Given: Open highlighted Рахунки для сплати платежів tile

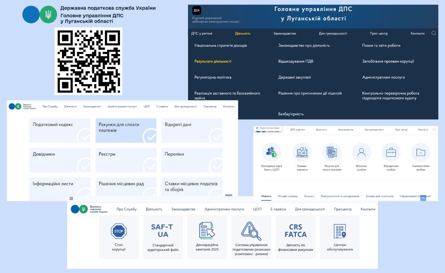Looking at the screenshot, I should pyautogui.click(x=126, y=130).
